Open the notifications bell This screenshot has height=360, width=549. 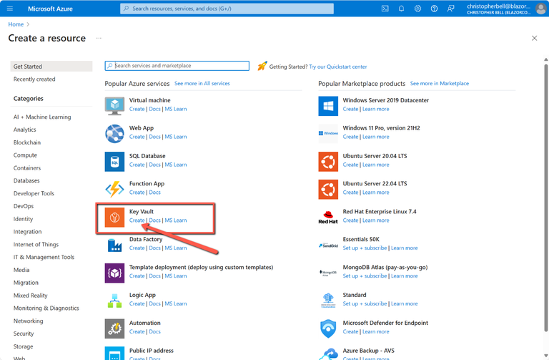[x=401, y=9]
